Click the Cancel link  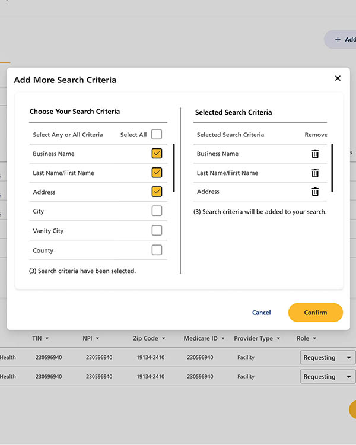[x=261, y=313]
